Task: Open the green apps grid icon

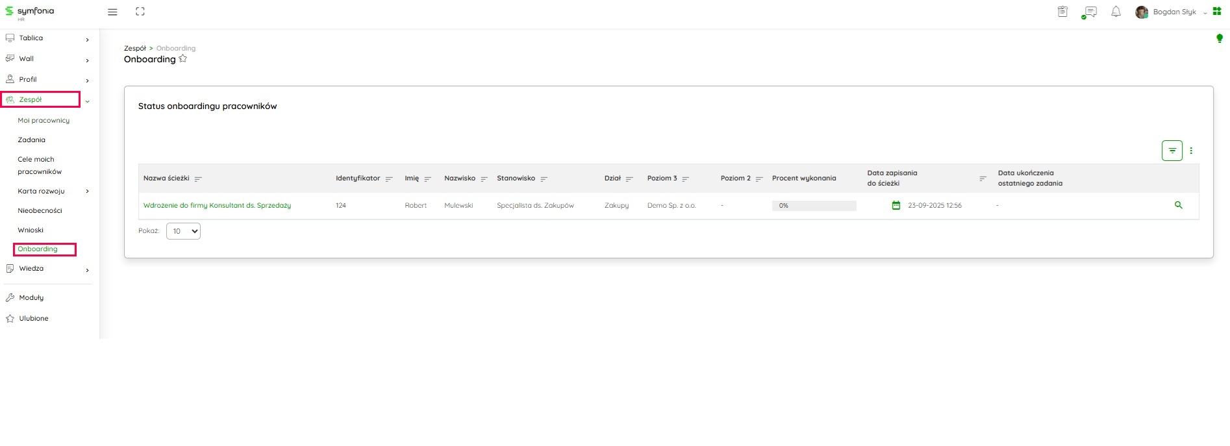Action: point(1217,11)
